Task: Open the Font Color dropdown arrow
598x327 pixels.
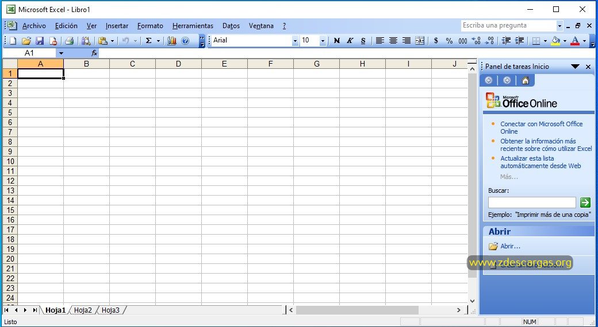Action: click(x=584, y=41)
